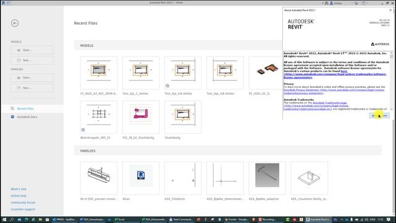This screenshot has height=223, width=396.
Task: Open the notification center icon
Action: tap(389, 219)
